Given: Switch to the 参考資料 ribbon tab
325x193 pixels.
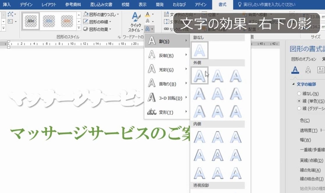Looking at the screenshot, I should (x=73, y=4).
